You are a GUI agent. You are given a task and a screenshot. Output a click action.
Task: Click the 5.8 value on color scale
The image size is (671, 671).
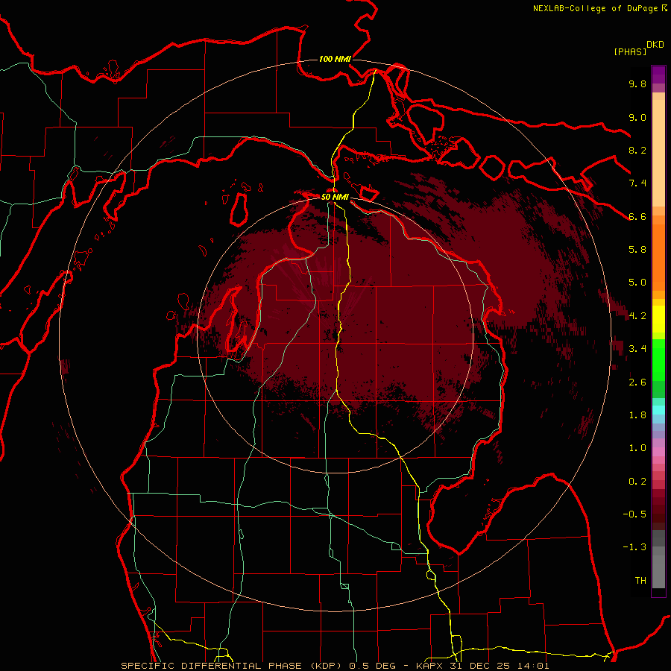pos(637,250)
